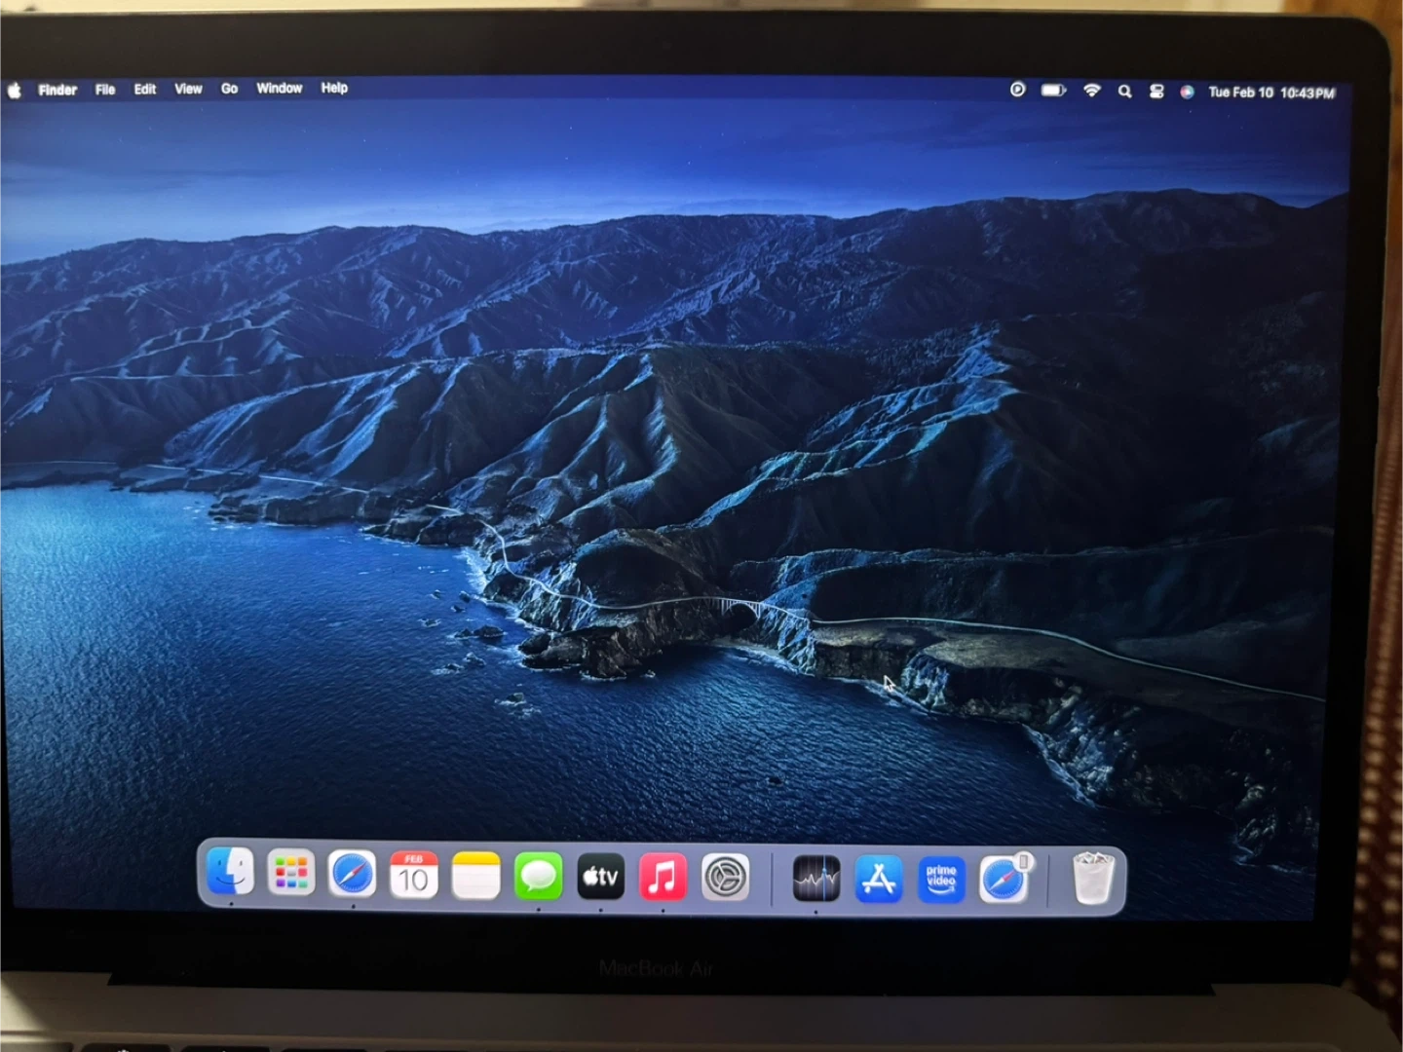Open the Stocks app
The width and height of the screenshot is (1403, 1052).
pos(815,880)
